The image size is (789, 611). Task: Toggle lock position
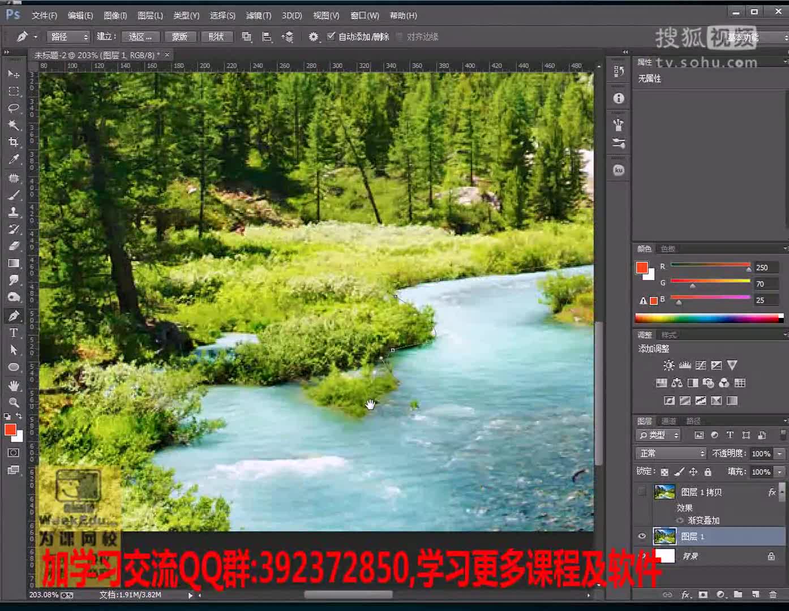point(693,472)
